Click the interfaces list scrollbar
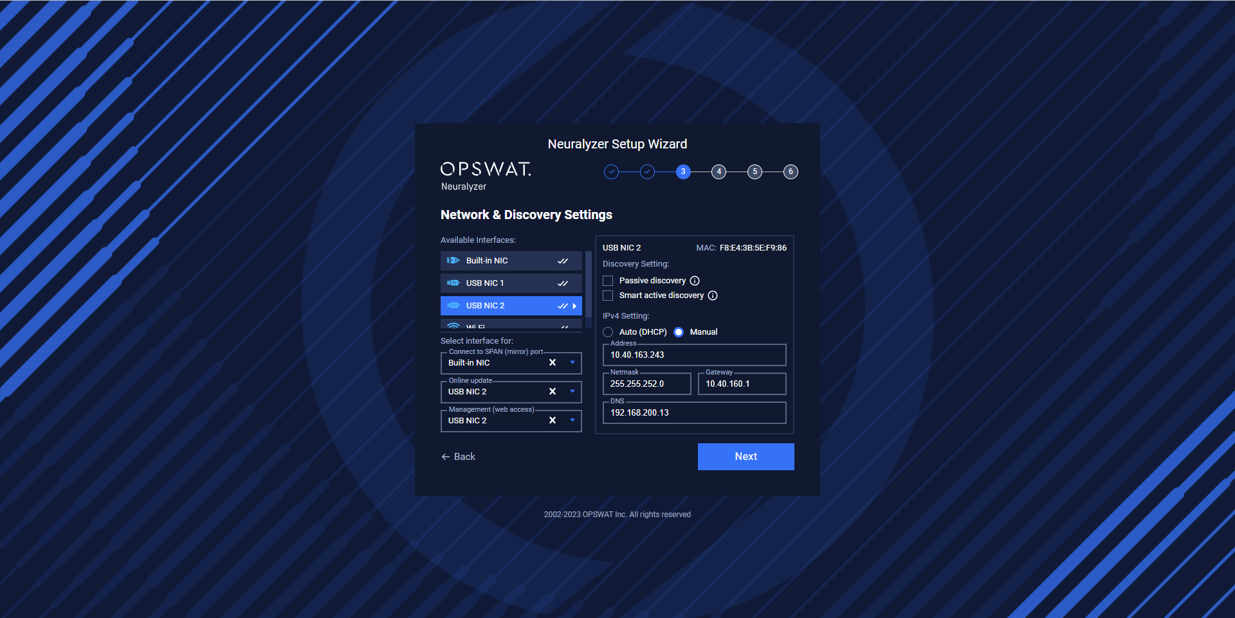This screenshot has width=1235, height=618. tap(589, 285)
